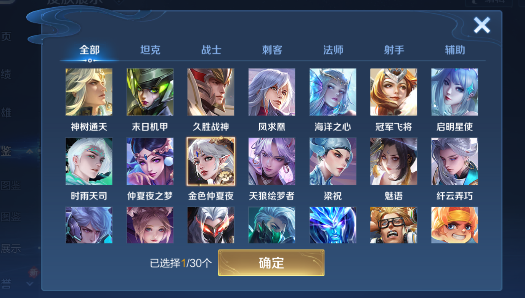Choose the 魅语 skin portrait
525x298 pixels.
pos(393,161)
